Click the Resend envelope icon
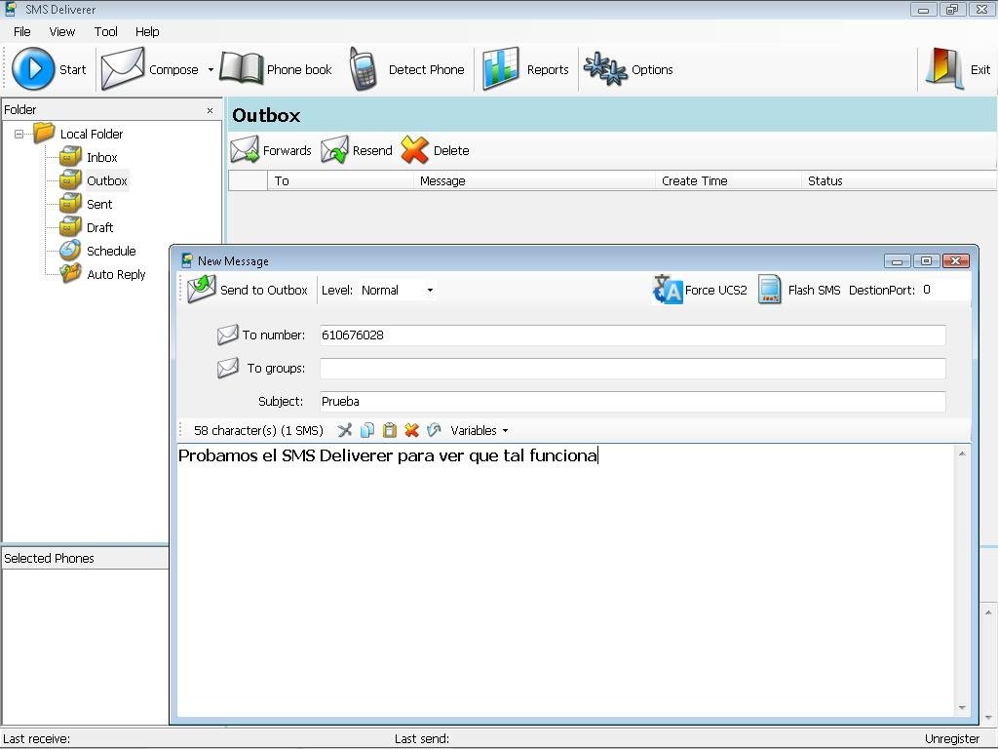The image size is (998, 749). pos(335,150)
